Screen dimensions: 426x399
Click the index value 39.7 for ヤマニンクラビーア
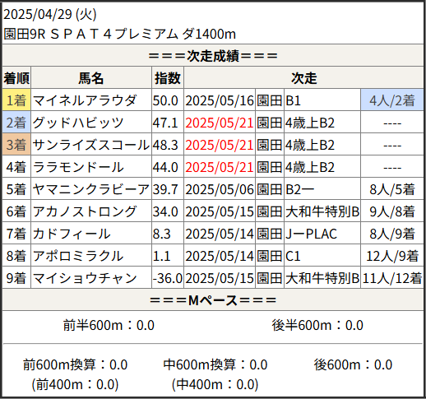[165, 189]
